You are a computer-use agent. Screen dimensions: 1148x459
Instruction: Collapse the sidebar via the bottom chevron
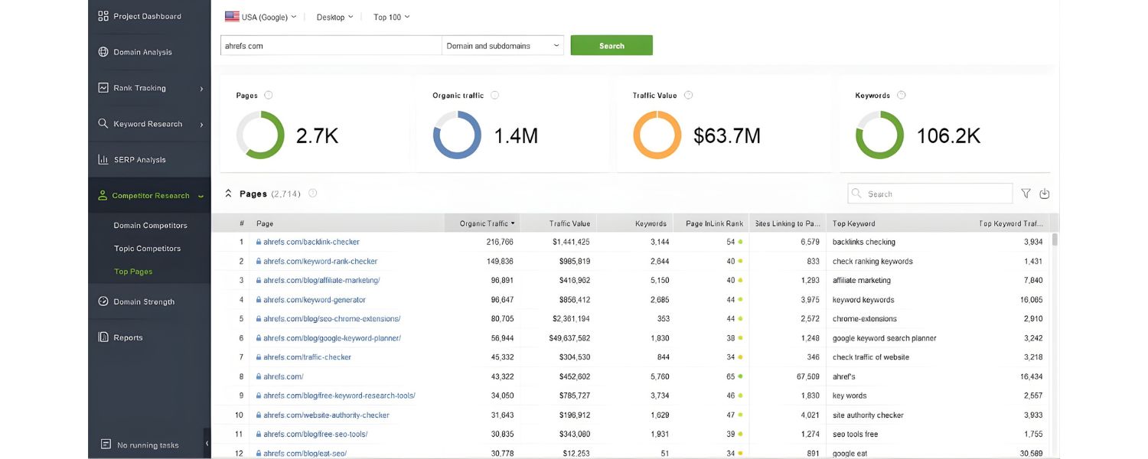[206, 442]
